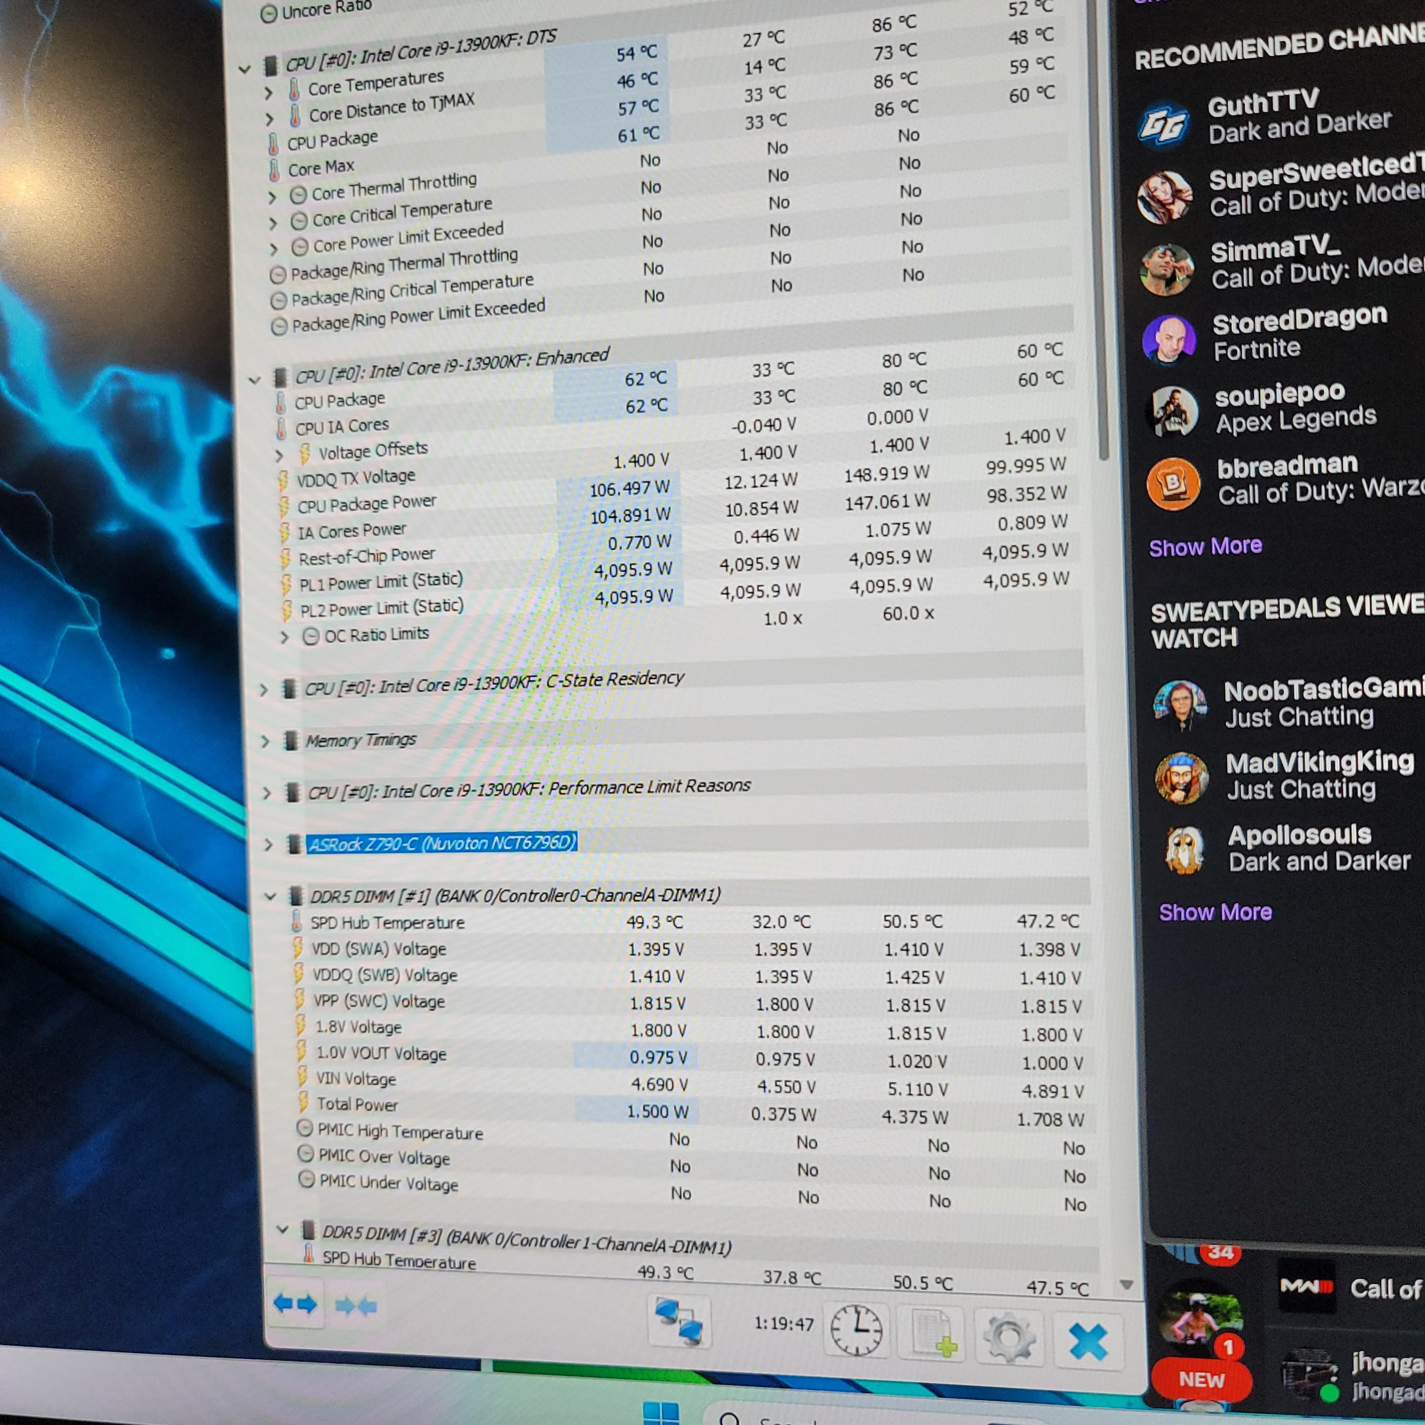The image size is (1425, 1425).
Task: Open HWiNFO sensor settings gear
Action: [1008, 1338]
